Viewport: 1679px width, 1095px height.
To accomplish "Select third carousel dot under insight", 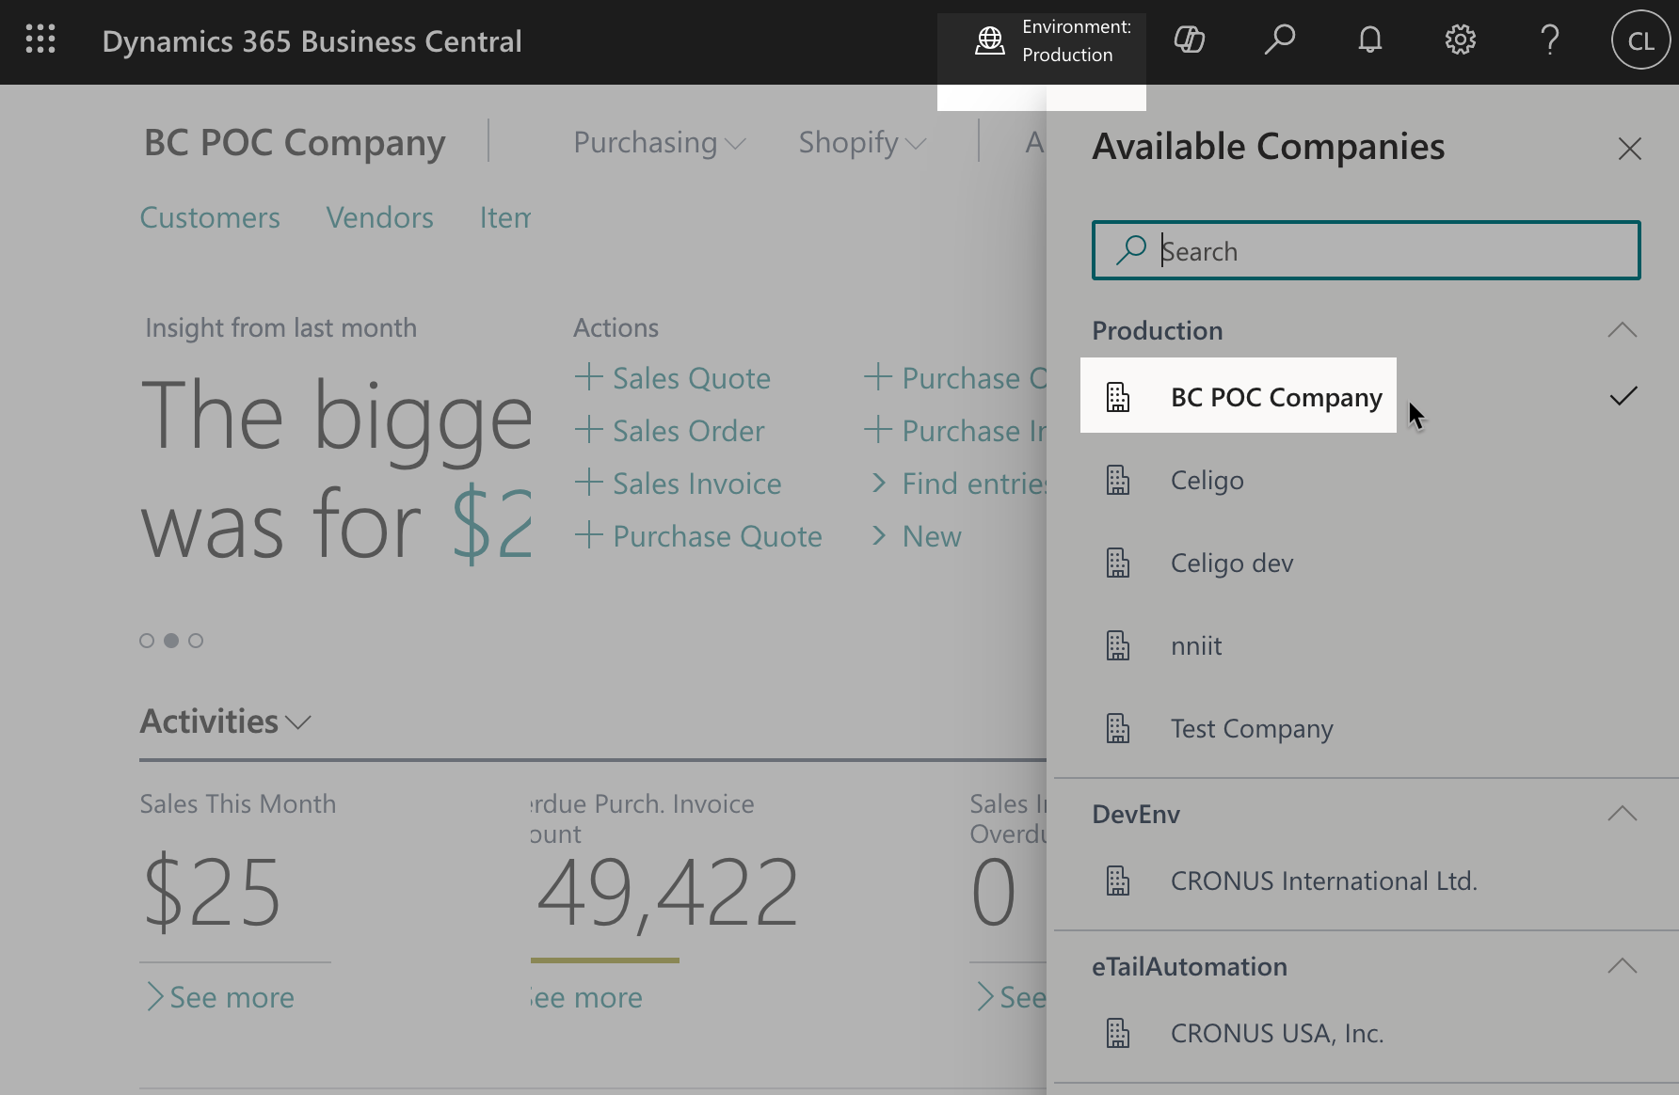I will click(x=196, y=641).
